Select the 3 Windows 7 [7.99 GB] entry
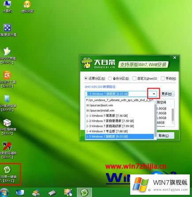The image size is (192, 197). 120,126
